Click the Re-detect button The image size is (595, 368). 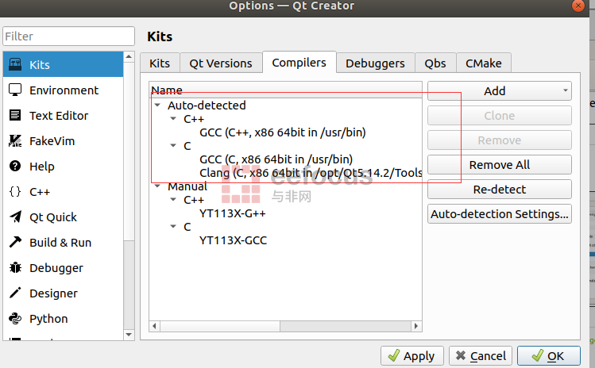[499, 190]
